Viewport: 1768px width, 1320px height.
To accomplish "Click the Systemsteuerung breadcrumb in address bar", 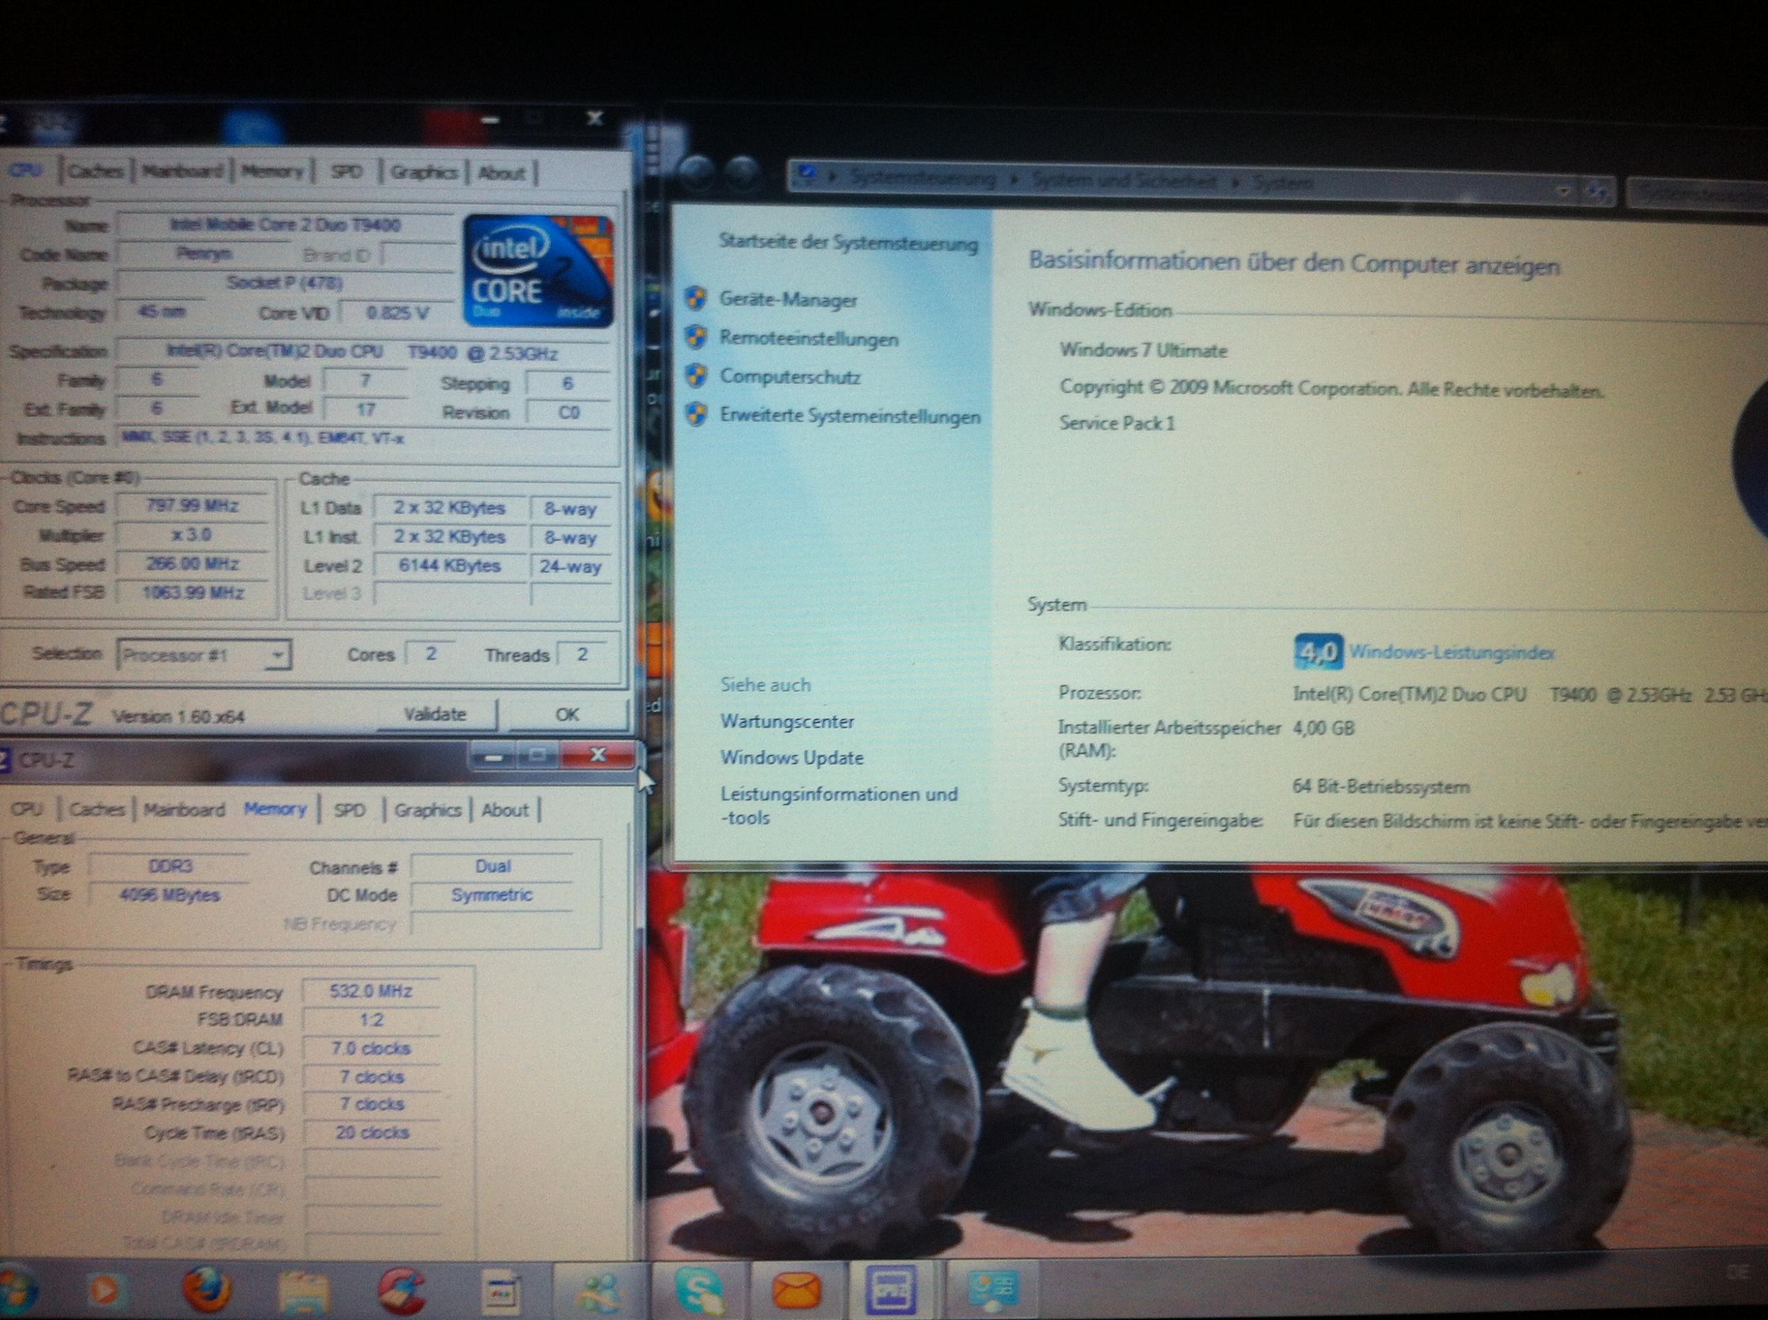I will pyautogui.click(x=923, y=179).
